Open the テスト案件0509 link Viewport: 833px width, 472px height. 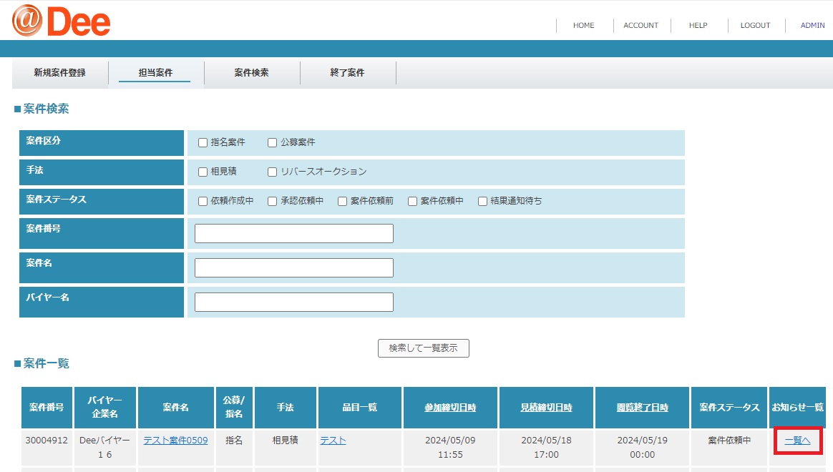click(176, 440)
